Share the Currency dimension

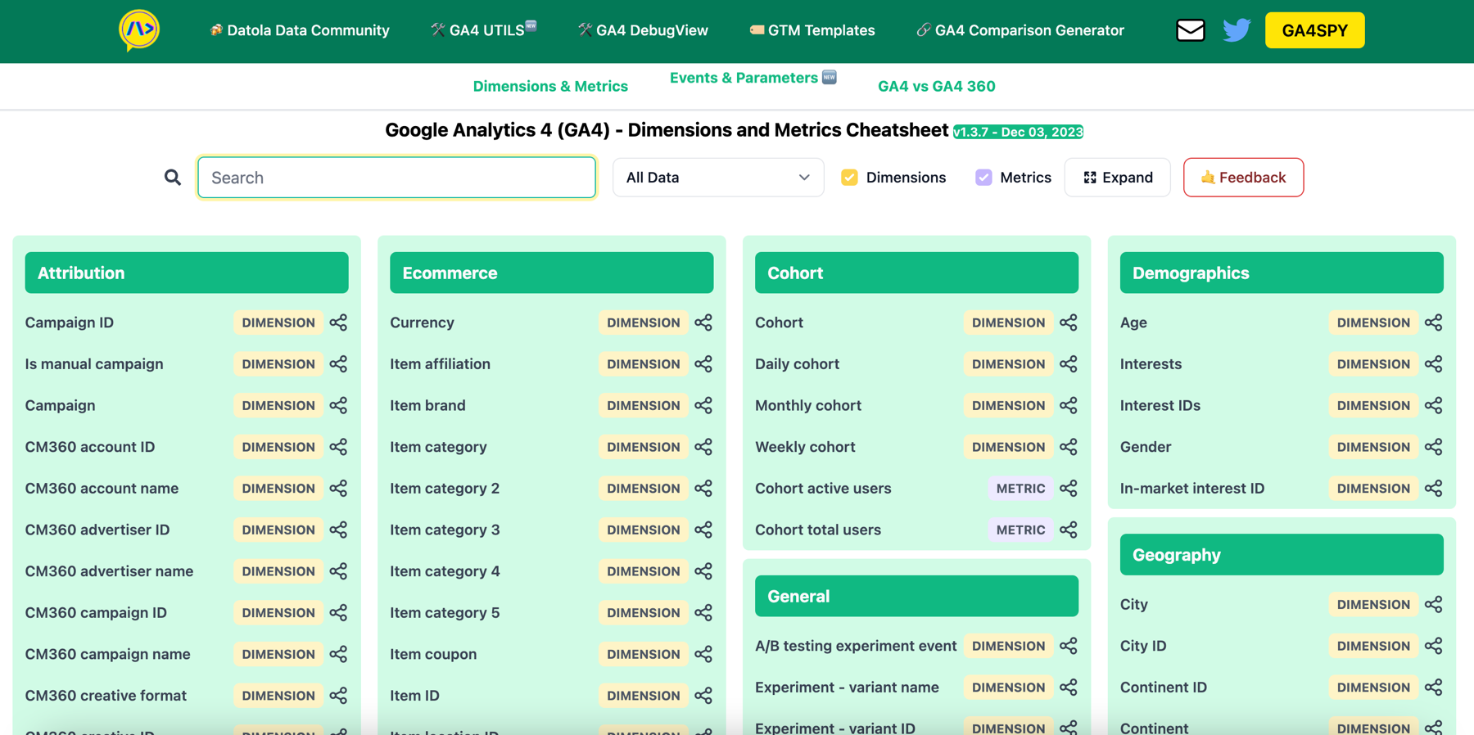(703, 322)
